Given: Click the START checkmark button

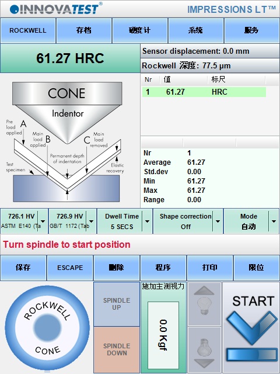Looking at the screenshot, I should point(251,328).
